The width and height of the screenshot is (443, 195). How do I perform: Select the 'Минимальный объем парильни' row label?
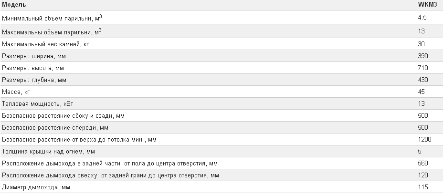pos(52,18)
